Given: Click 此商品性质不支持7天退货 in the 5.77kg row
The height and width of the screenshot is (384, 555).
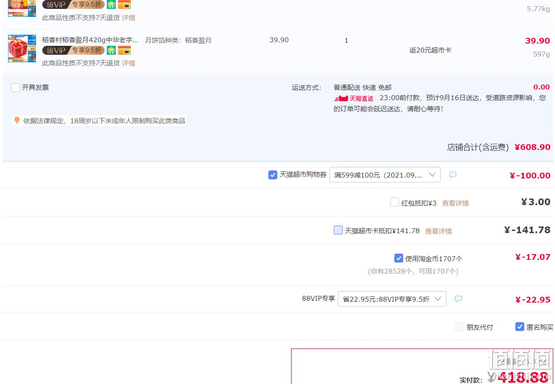Looking at the screenshot, I should click(81, 18).
